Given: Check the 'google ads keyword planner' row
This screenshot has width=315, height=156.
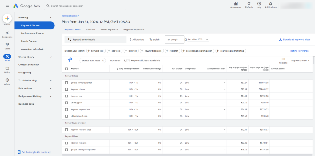Looking at the screenshot, I should coord(66,150).
